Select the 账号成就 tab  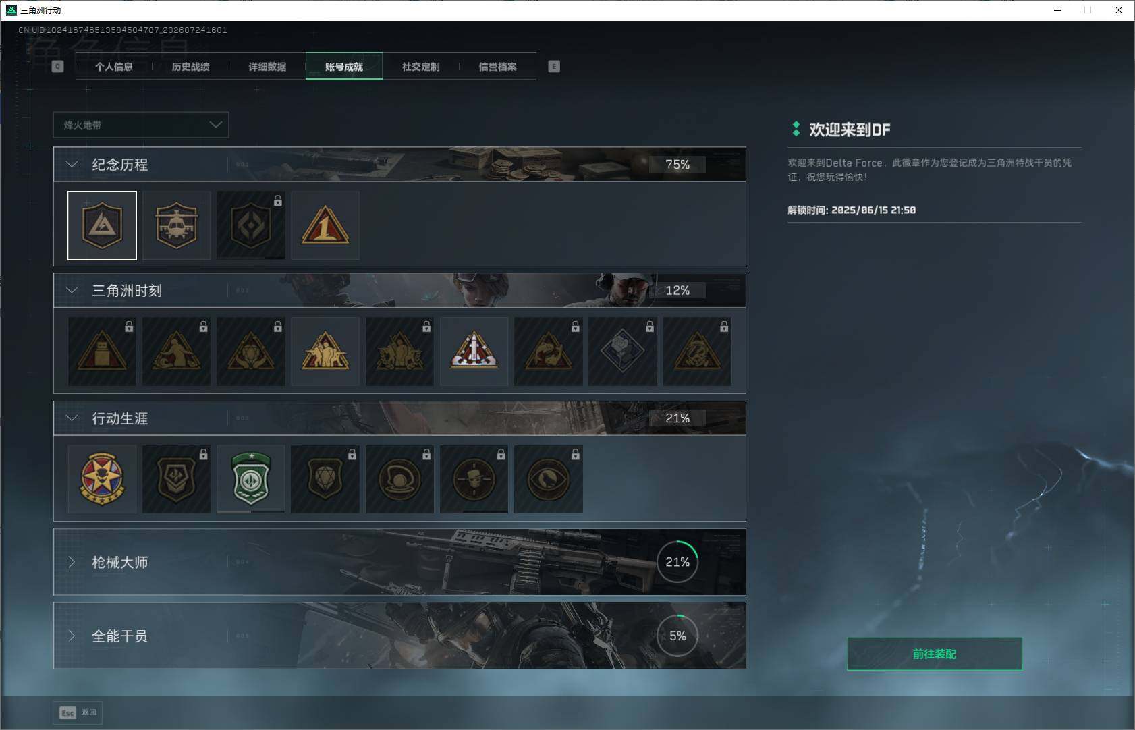344,66
